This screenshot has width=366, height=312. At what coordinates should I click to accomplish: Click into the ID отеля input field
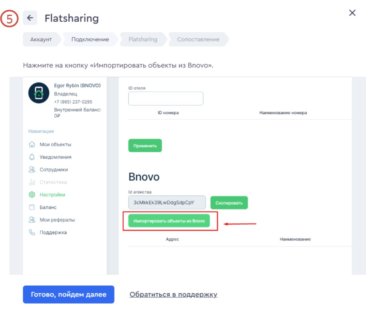pos(166,98)
